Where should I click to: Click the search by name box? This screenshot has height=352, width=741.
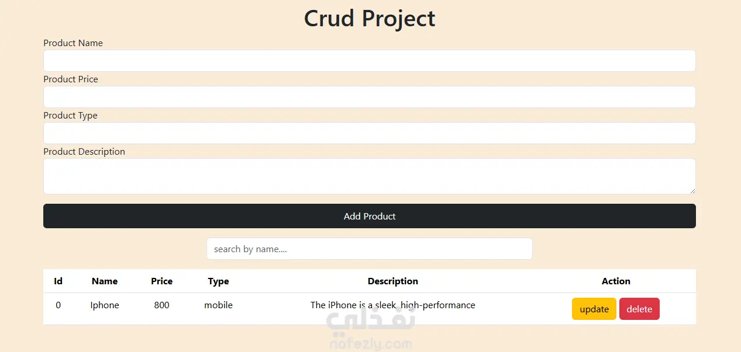pyautogui.click(x=369, y=249)
